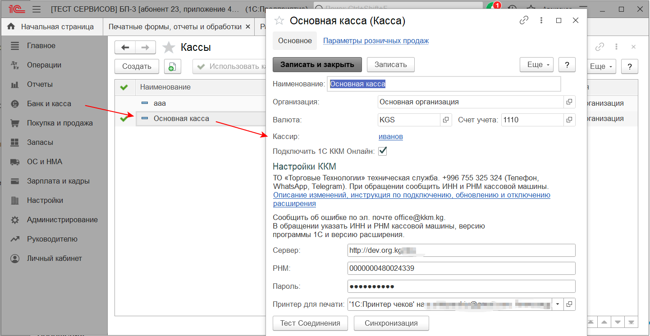The height and width of the screenshot is (336, 650).
Task: Add Основная касса to favorites star
Action: click(x=279, y=20)
